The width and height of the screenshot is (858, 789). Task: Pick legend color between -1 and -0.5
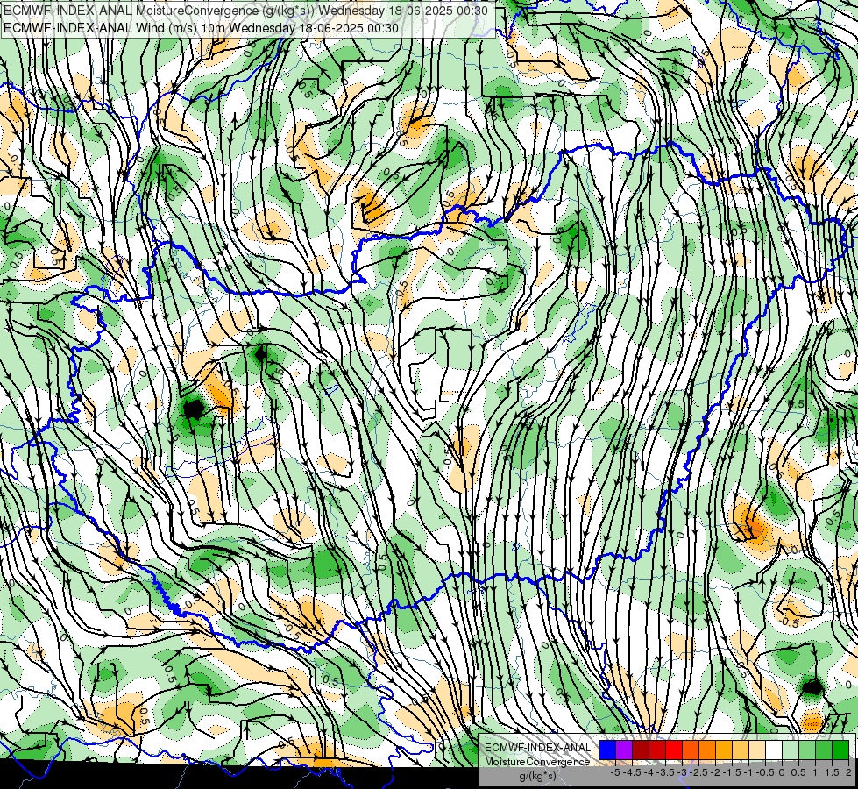pos(757,750)
